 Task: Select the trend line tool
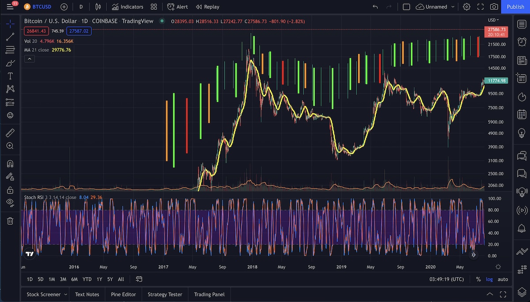(10, 37)
